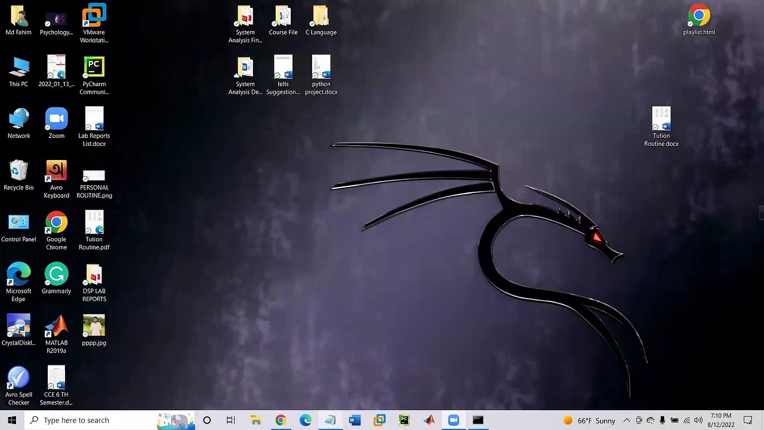Open Lab Reports List.docx
Screen dimensions: 764x430
94,127
